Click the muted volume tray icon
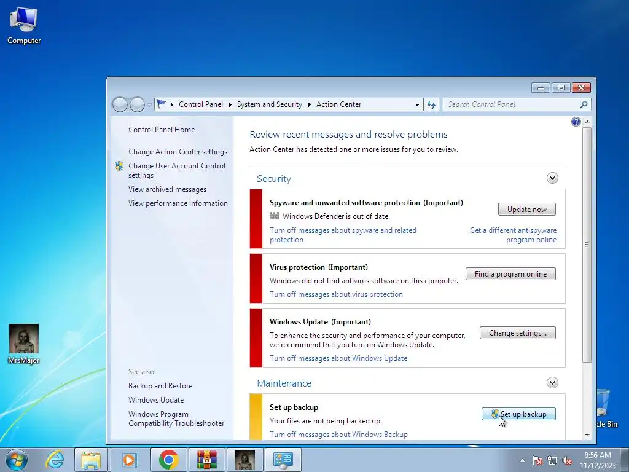 (x=567, y=460)
